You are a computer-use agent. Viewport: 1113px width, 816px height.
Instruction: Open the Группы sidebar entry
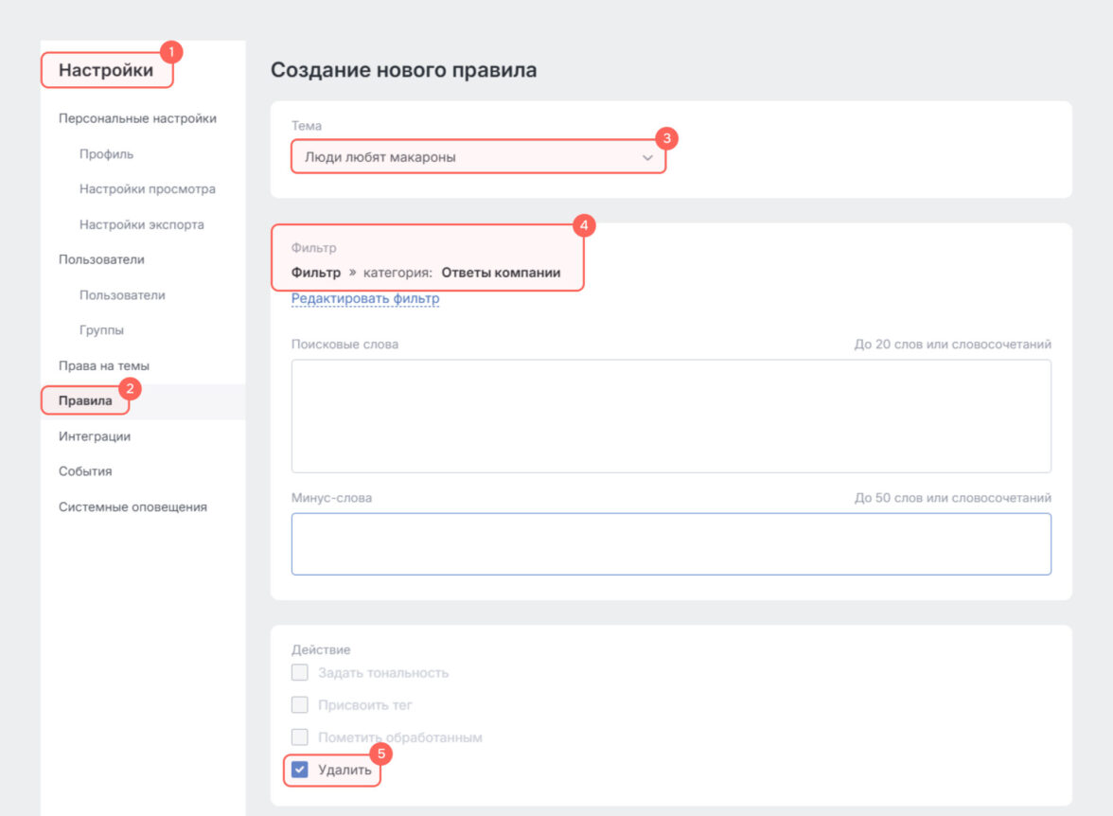(x=102, y=330)
